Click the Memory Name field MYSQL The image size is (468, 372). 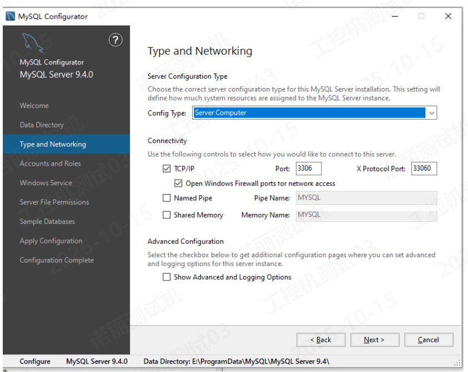[x=366, y=215]
